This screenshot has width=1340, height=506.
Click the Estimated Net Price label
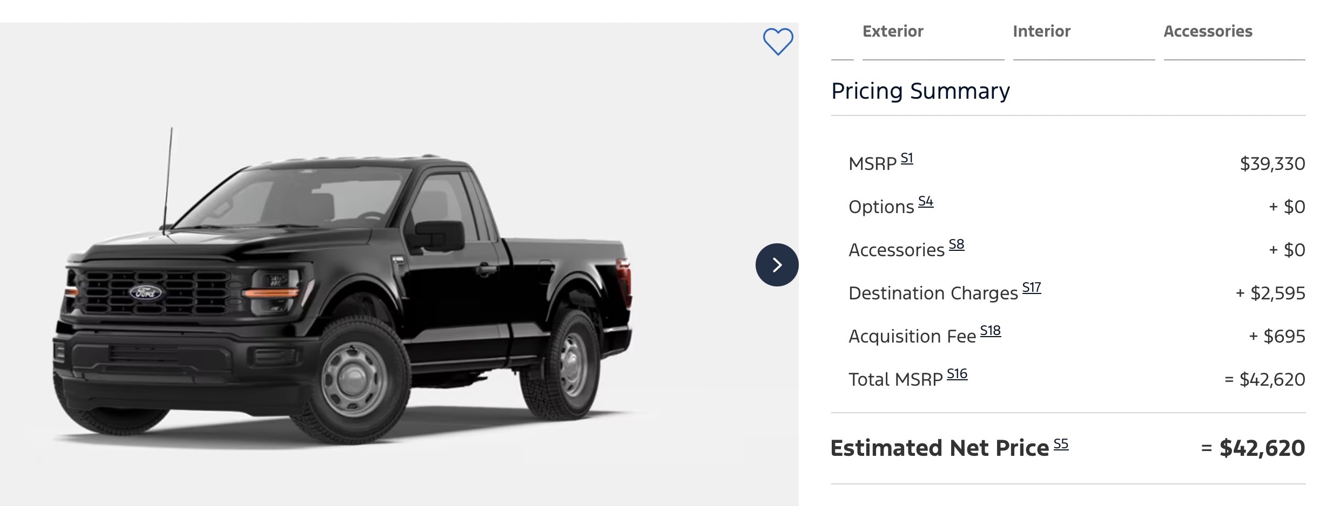click(x=940, y=448)
